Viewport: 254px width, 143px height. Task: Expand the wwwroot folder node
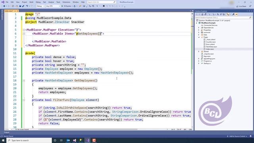tap(199, 33)
